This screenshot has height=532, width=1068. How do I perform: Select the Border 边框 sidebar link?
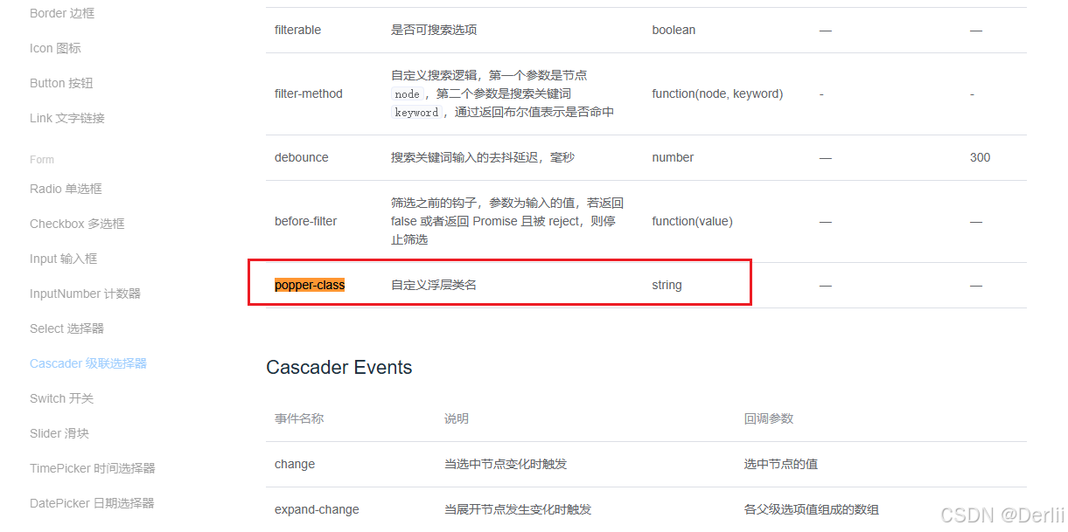tap(60, 13)
